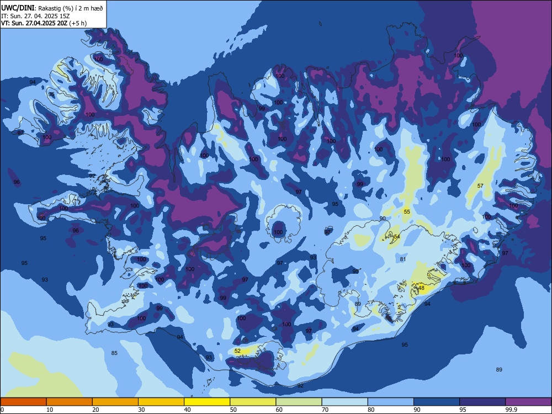Click the dark orange 0–10 legend swatch
The width and height of the screenshot is (552, 414).
23,402
